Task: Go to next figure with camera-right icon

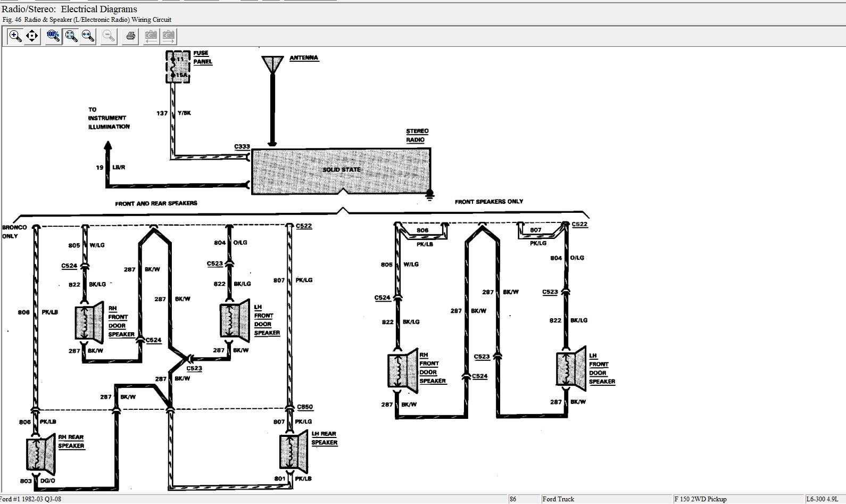Action: tap(168, 36)
